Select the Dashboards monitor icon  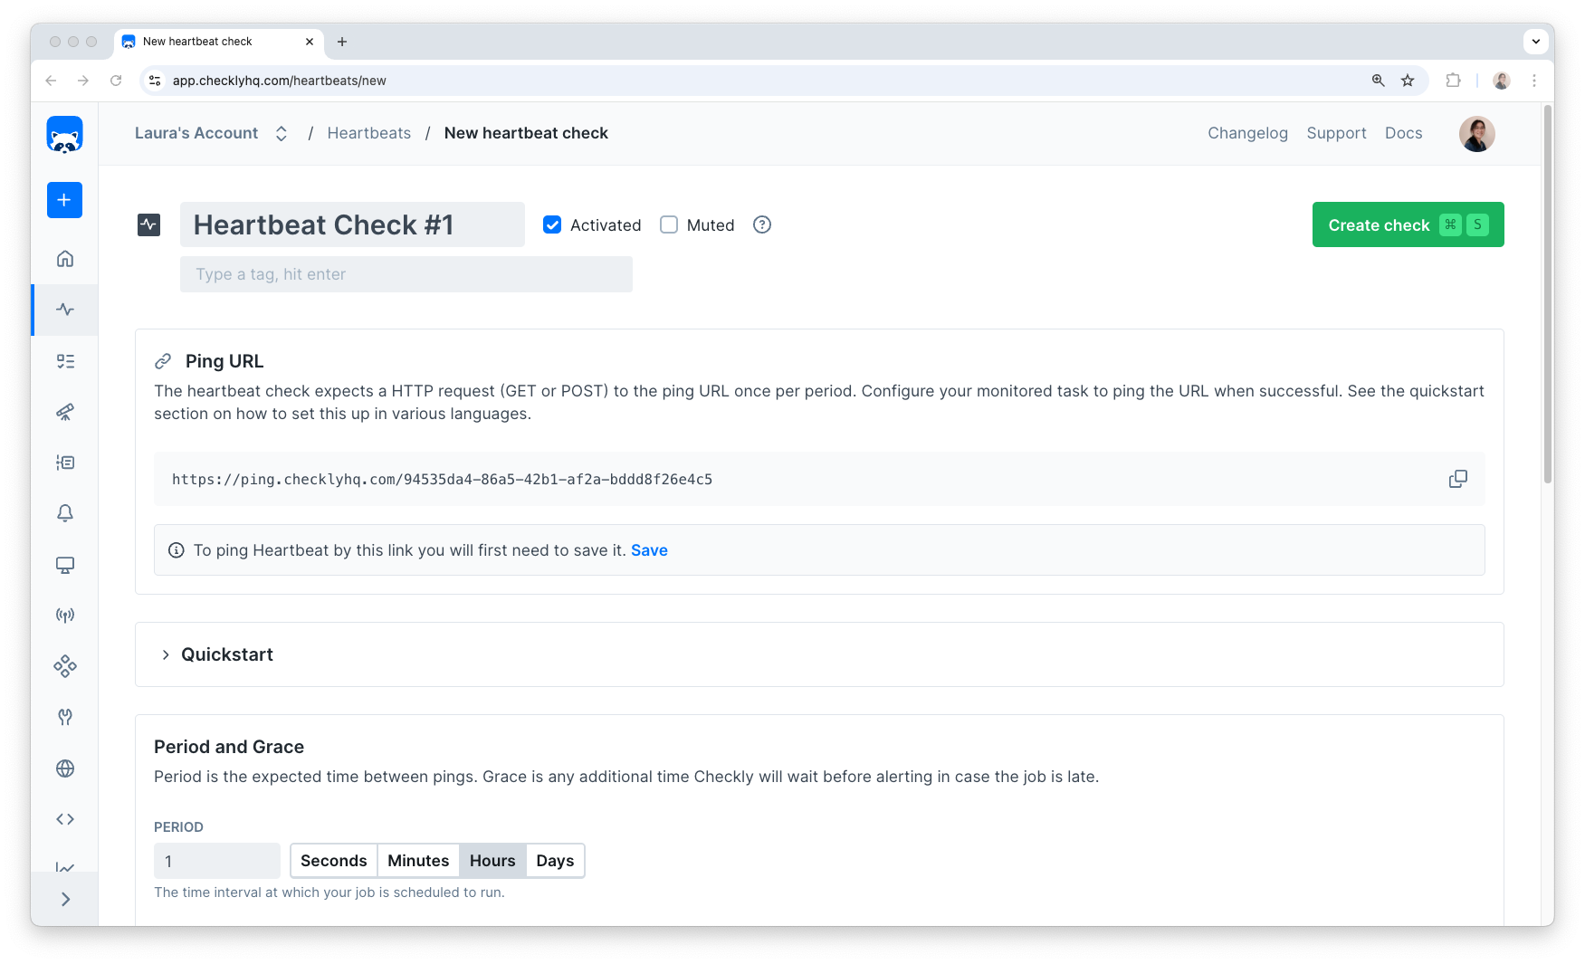(x=64, y=565)
